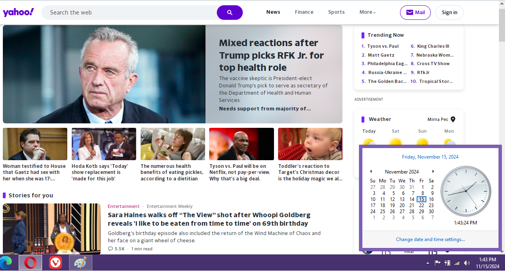Image resolution: width=505 pixels, height=271 pixels.
Task: Click the battery power tray icon
Action: [447, 263]
